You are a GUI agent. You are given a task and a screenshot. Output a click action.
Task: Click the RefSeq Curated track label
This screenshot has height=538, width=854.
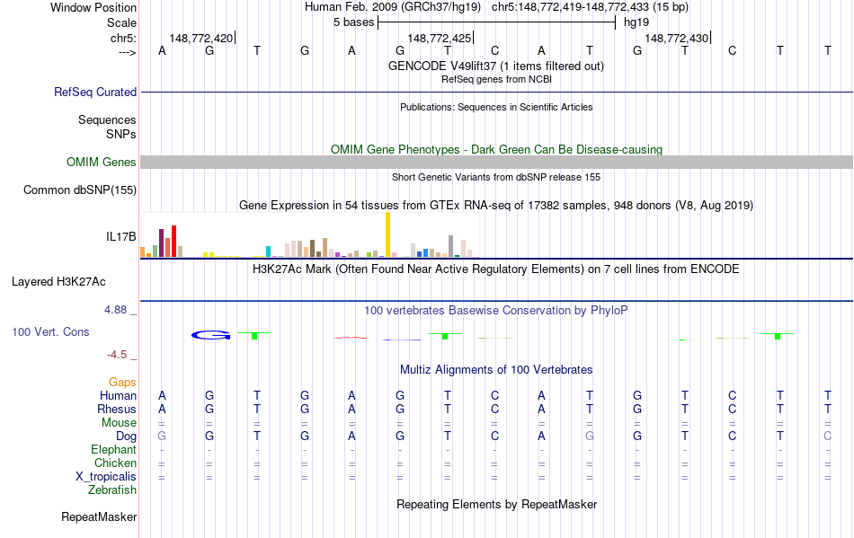point(95,92)
